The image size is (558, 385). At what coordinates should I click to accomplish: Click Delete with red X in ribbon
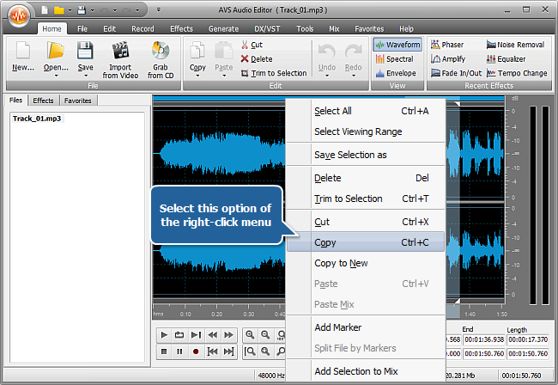tap(257, 59)
